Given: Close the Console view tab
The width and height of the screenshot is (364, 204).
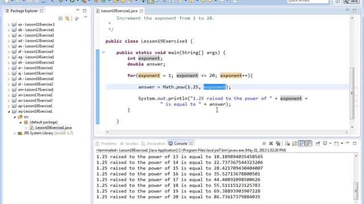Looking at the screenshot, I should [191, 143].
